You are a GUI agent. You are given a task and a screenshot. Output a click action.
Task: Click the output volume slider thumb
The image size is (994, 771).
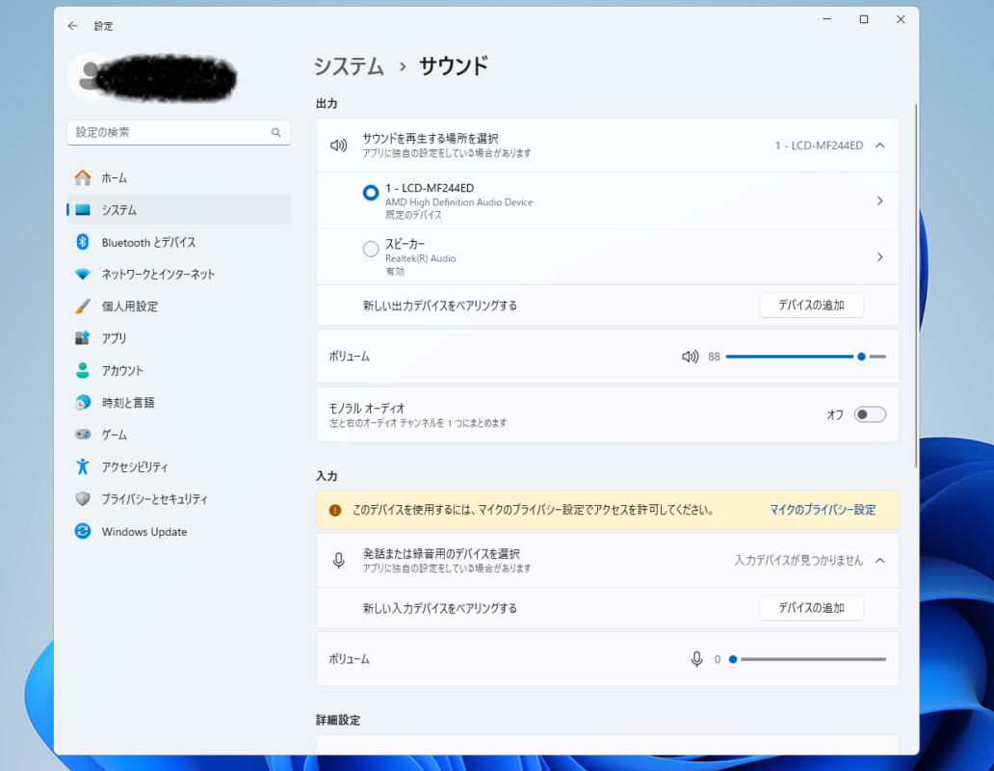tap(861, 357)
